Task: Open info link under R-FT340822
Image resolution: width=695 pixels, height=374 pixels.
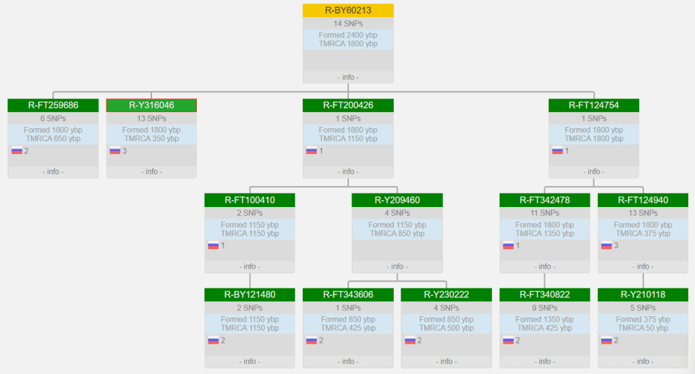Action: [x=544, y=361]
